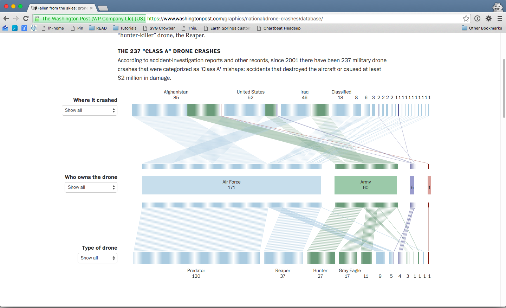Click the incognito spy icon in title bar

click(x=498, y=7)
